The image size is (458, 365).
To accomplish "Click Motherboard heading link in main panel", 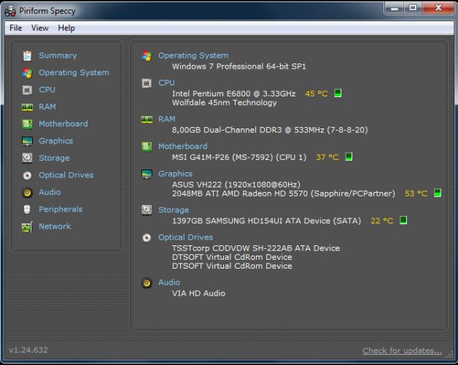I will 183,146.
